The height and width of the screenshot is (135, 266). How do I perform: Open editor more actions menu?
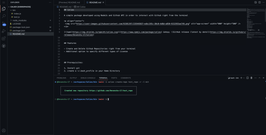point(263,2)
